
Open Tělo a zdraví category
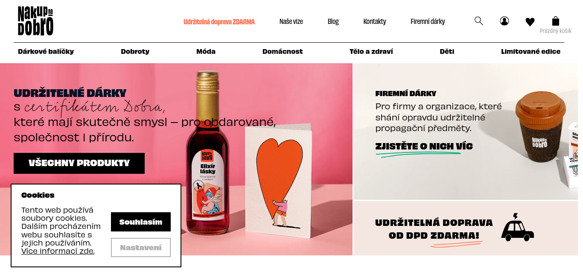(371, 52)
